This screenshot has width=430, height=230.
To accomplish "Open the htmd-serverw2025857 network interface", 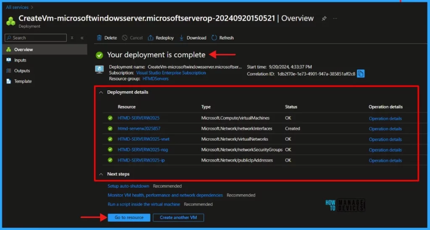I will click(x=139, y=129).
